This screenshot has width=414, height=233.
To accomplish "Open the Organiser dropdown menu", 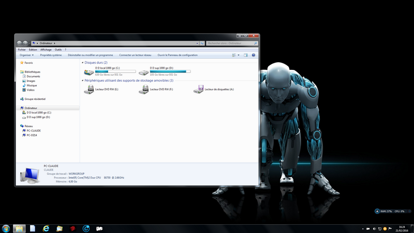I will click(x=26, y=55).
